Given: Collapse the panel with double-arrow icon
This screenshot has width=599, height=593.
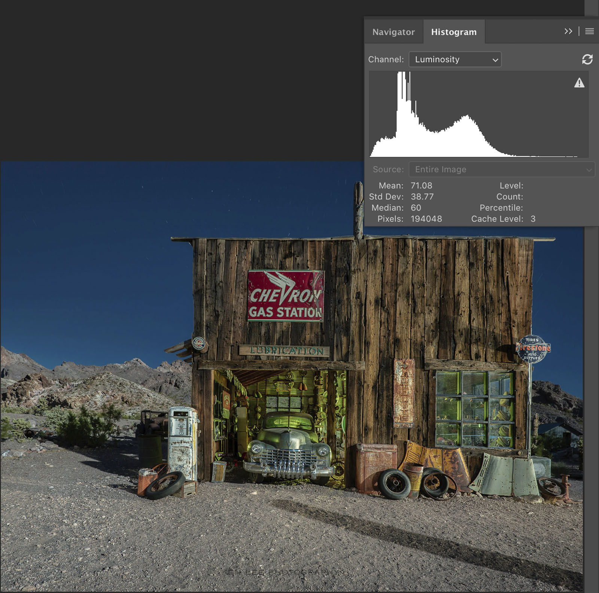Looking at the screenshot, I should click(568, 31).
